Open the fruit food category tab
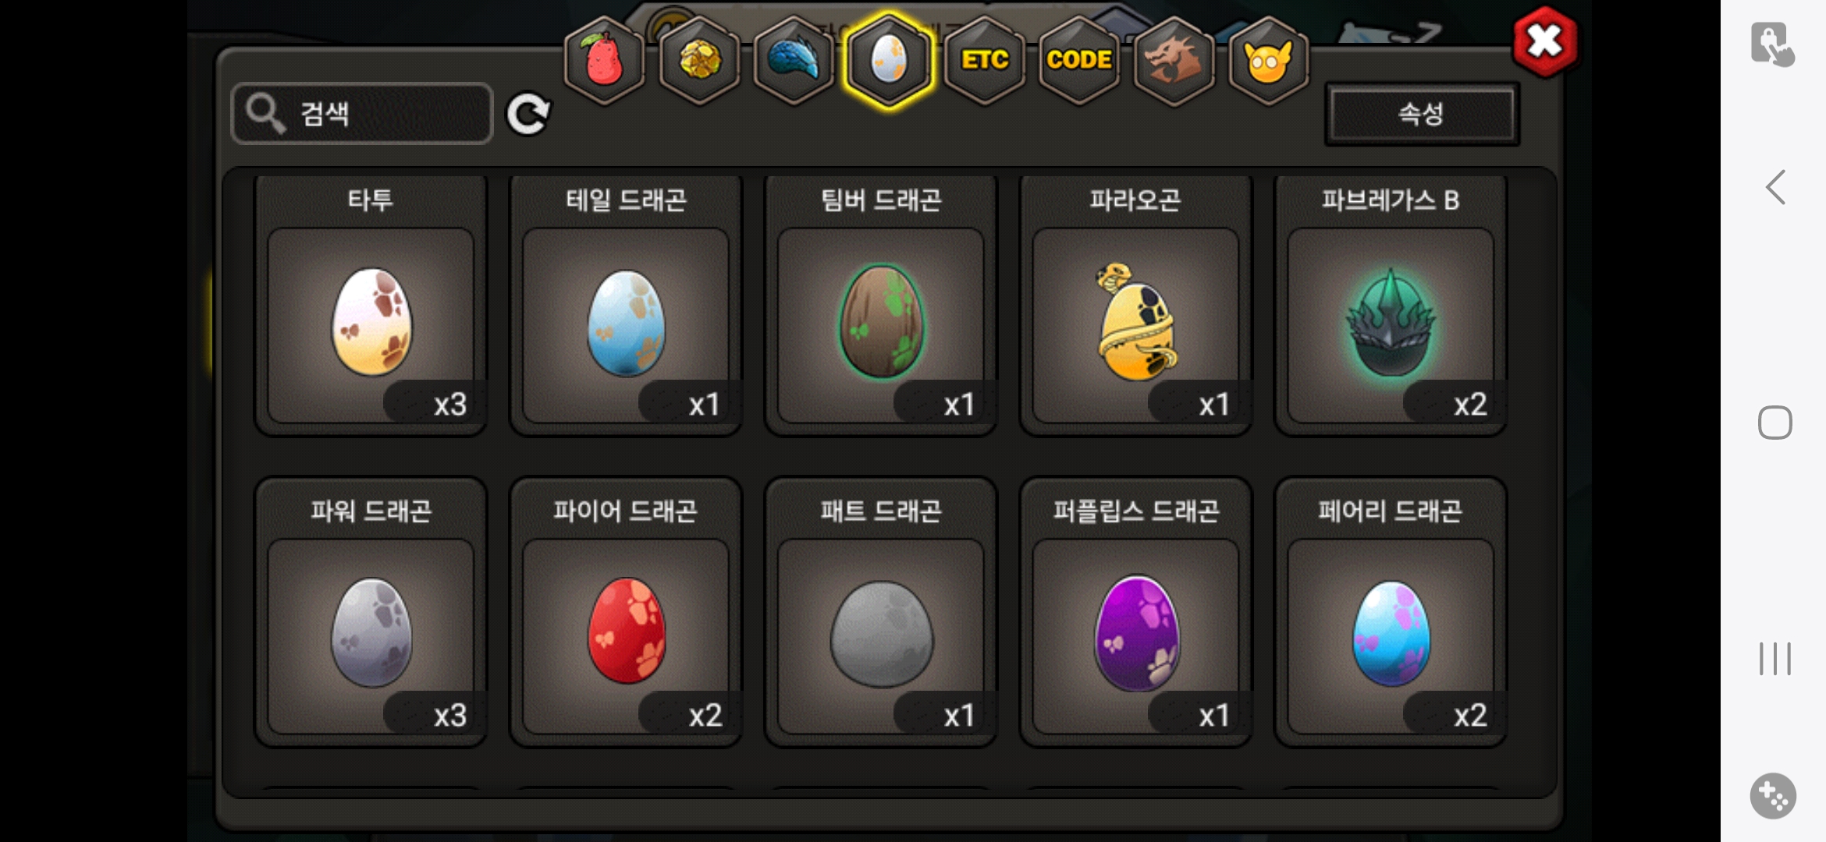The height and width of the screenshot is (842, 1826). (604, 59)
